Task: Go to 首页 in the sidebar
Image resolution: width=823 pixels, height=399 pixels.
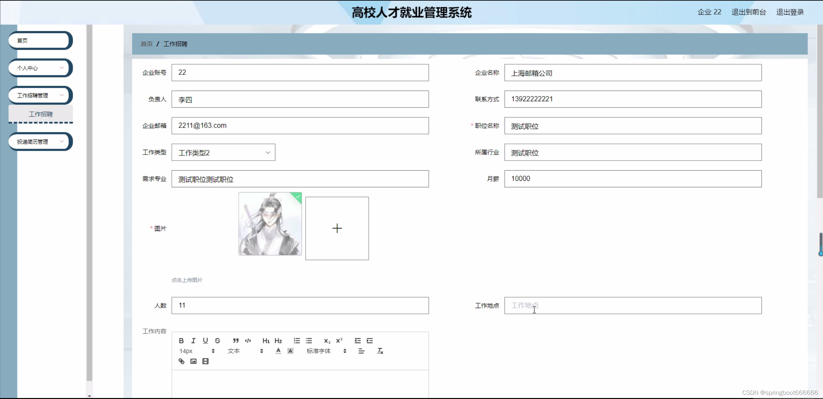Action: coord(39,40)
